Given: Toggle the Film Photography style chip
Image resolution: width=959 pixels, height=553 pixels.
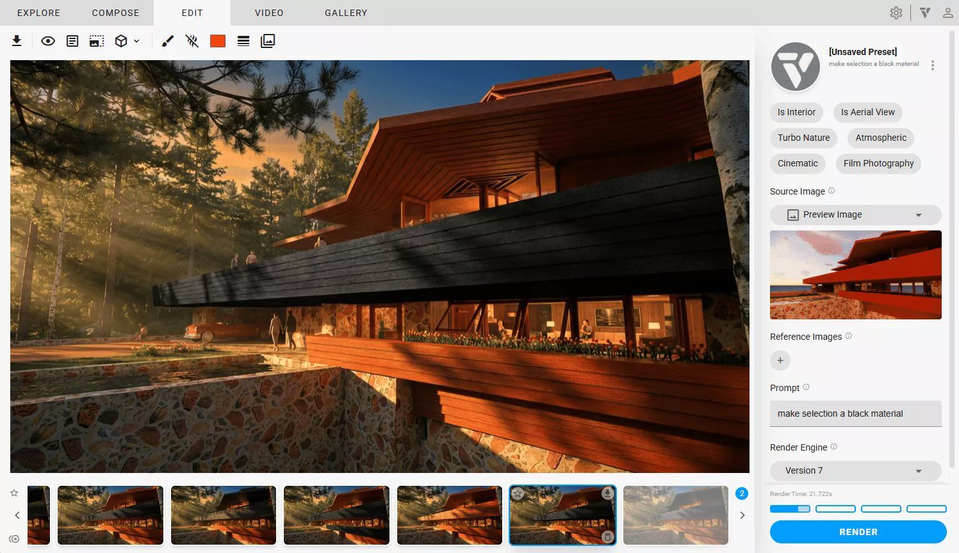Looking at the screenshot, I should coord(878,163).
